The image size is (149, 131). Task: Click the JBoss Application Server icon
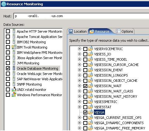(x=14, y=58)
